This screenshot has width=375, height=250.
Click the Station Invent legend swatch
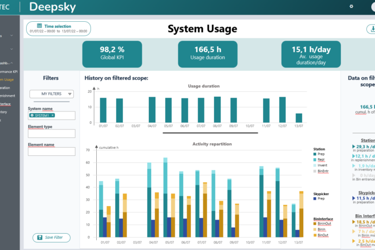tap(315, 165)
